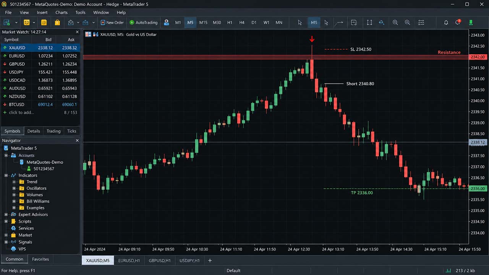Click the chart template icon in toolbar
Image resolution: width=489 pixels, height=275 pixels.
[x=354, y=23]
